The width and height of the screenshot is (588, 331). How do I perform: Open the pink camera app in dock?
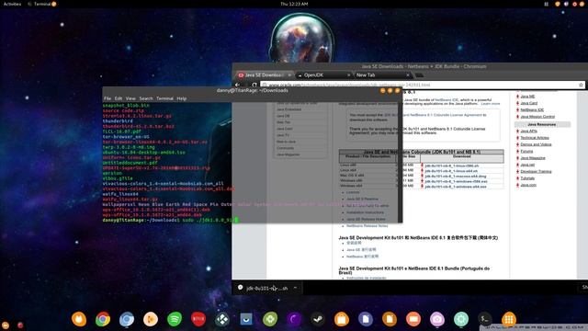pos(437,319)
